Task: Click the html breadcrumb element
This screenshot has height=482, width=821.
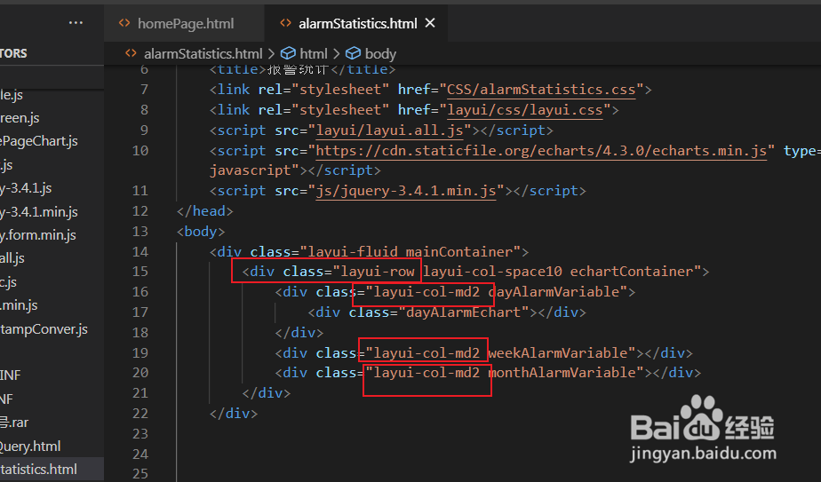Action: tap(314, 54)
